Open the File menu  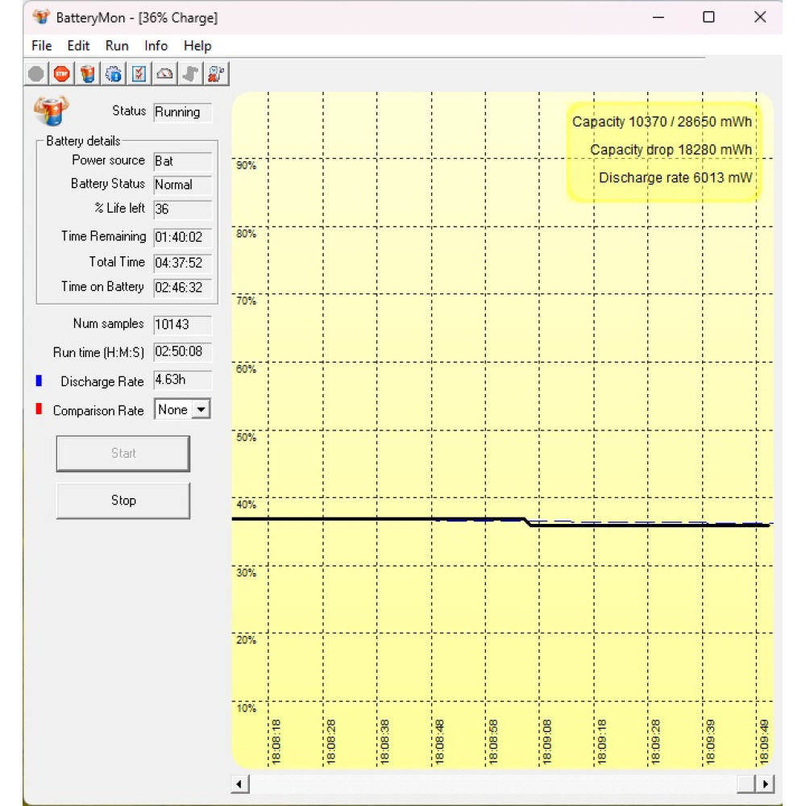(41, 46)
